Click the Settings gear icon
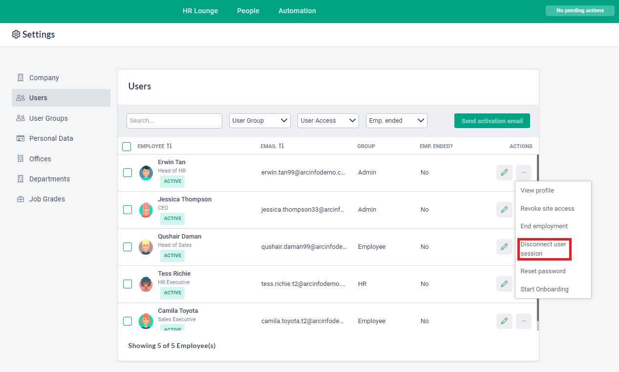 [x=16, y=34]
